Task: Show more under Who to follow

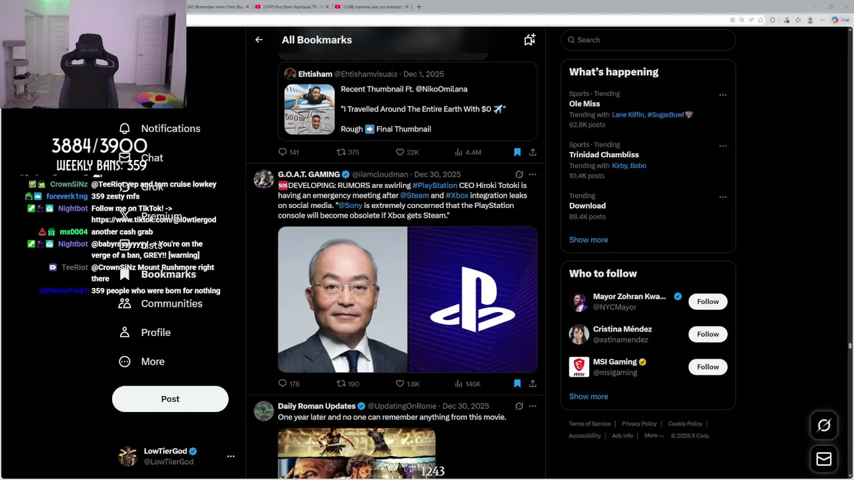Action: click(588, 396)
